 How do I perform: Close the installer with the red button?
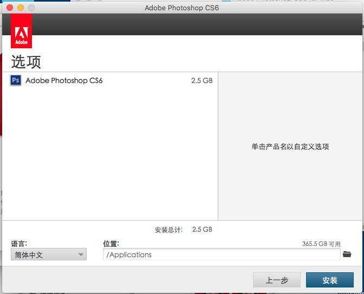coord(10,8)
